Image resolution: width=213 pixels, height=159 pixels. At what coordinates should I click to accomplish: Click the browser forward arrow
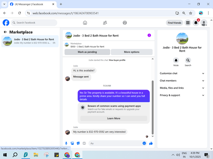12,13
